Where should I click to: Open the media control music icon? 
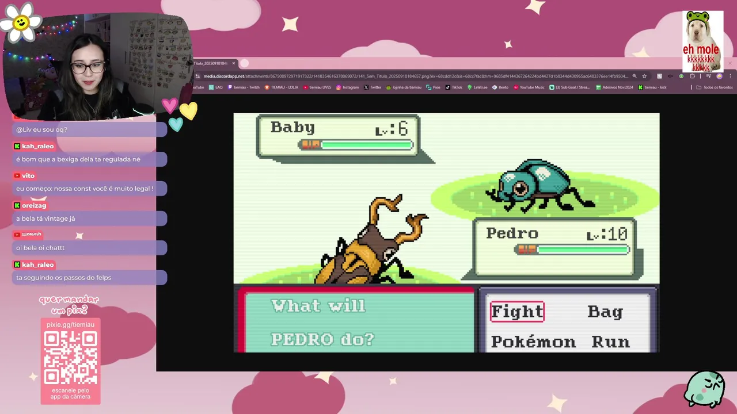[x=708, y=76]
